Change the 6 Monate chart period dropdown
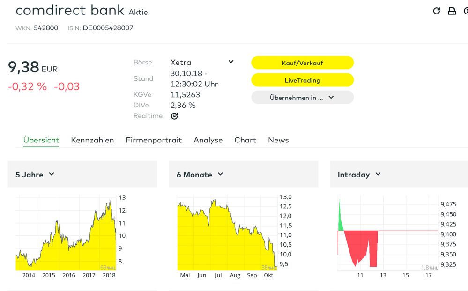Viewport: 468px width, 291px height. click(200, 175)
